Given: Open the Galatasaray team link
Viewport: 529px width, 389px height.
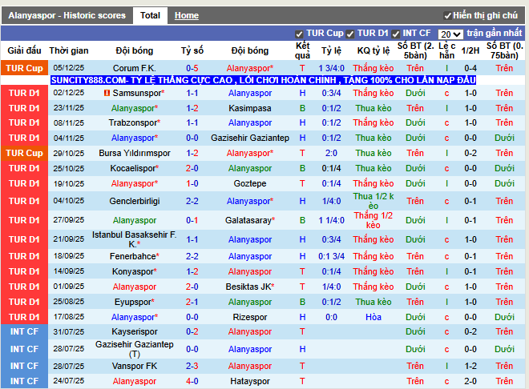Looking at the screenshot, I should click(250, 220).
